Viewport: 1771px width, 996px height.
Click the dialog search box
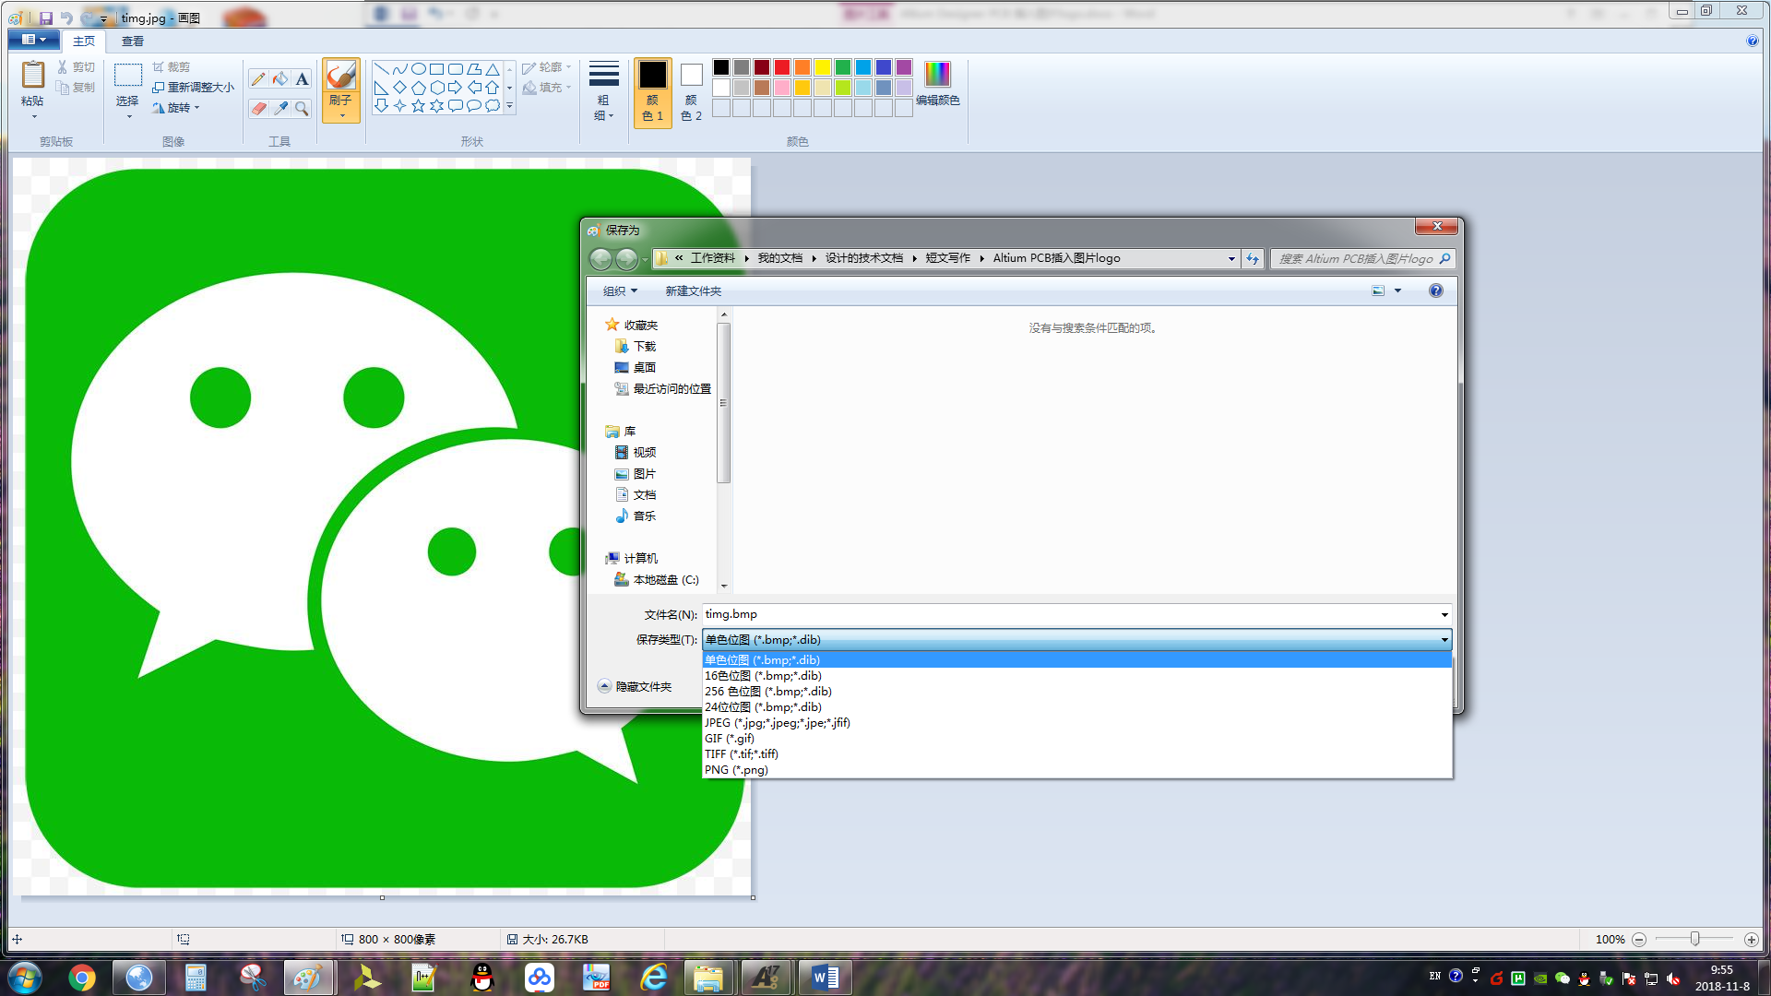1362,259
